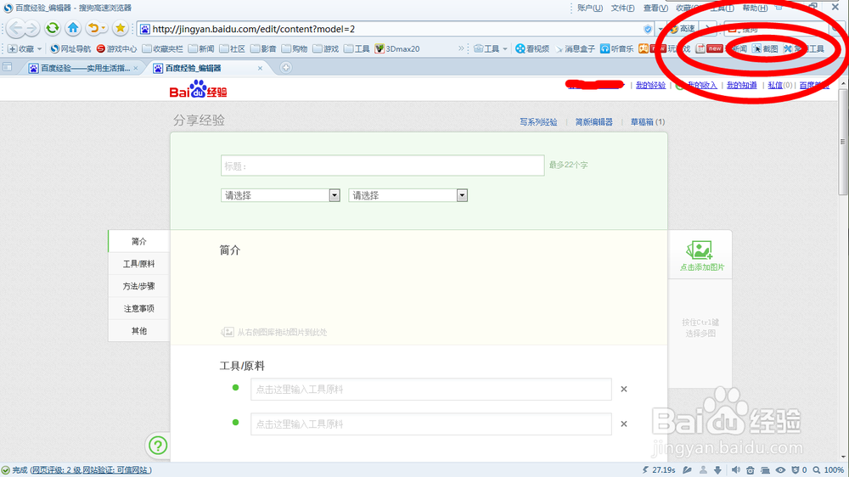Click the 100% zoom magnifier in the status bar

pyautogui.click(x=817, y=470)
